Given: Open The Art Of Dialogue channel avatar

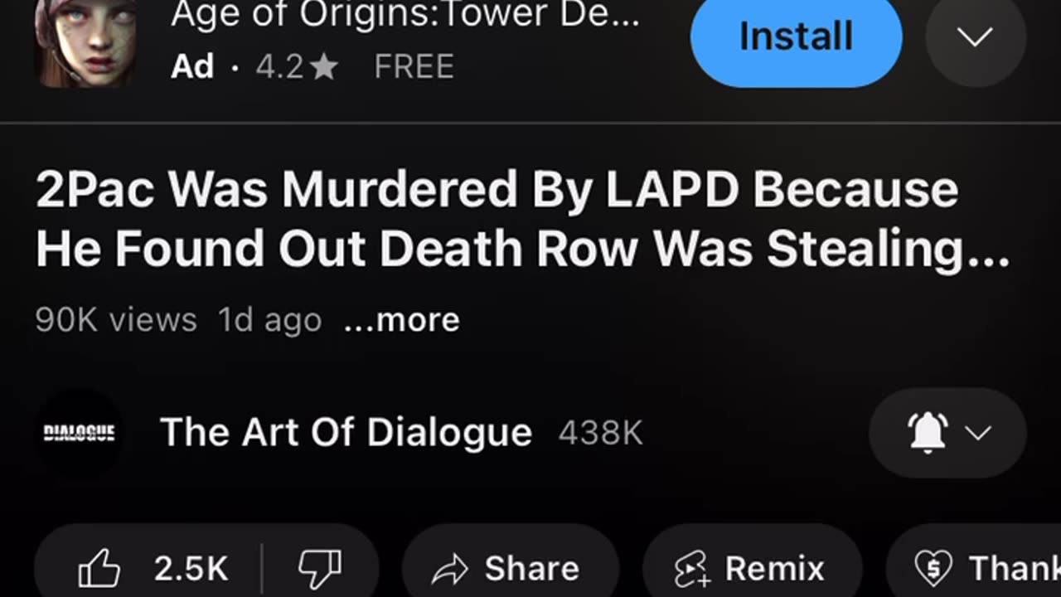Looking at the screenshot, I should click(79, 433).
